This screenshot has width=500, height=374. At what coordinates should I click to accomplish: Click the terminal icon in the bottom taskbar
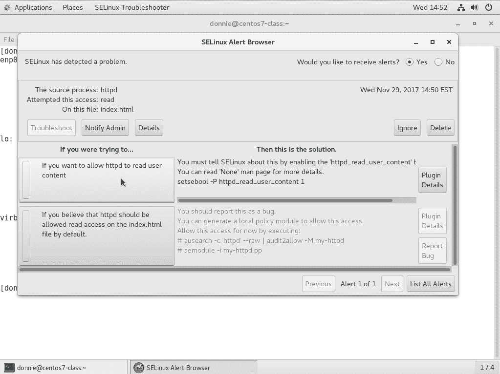(9, 368)
